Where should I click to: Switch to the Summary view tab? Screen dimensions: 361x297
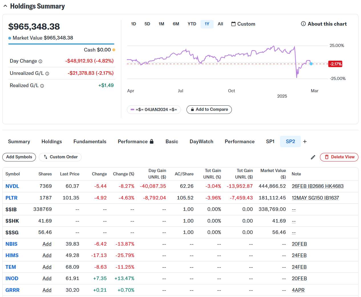[x=19, y=142]
